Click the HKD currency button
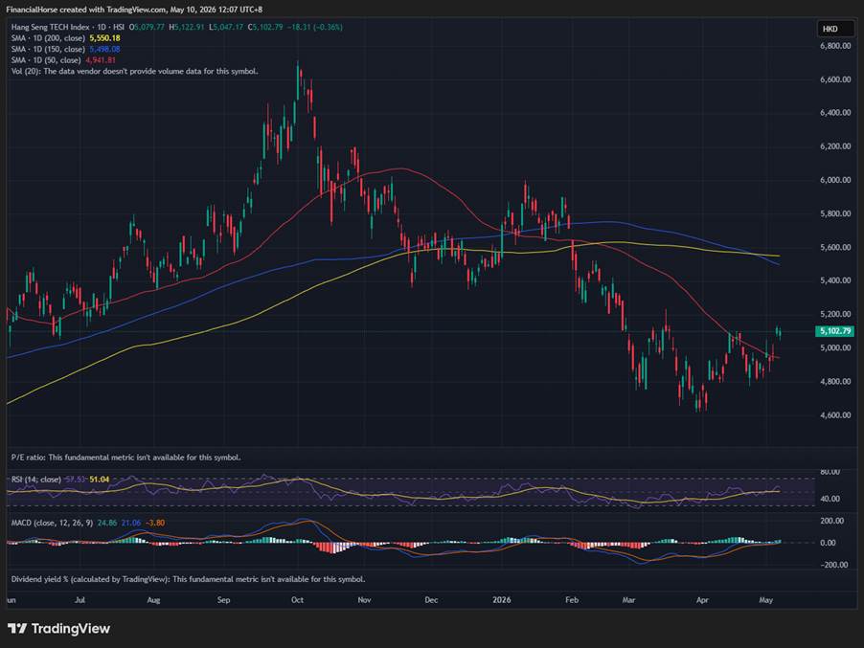Viewport: 864px width, 648px height. pos(832,29)
